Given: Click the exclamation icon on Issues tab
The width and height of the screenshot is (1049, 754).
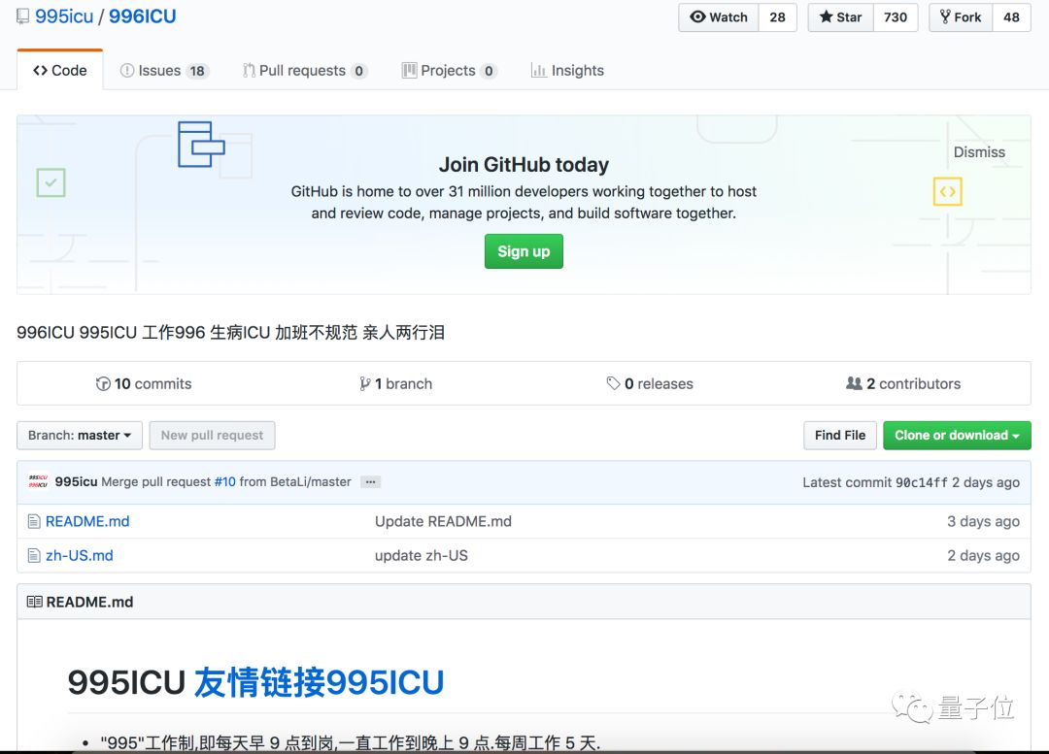Looking at the screenshot, I should (x=127, y=70).
